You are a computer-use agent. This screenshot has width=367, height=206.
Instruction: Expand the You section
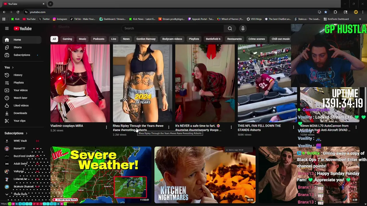[9, 67]
